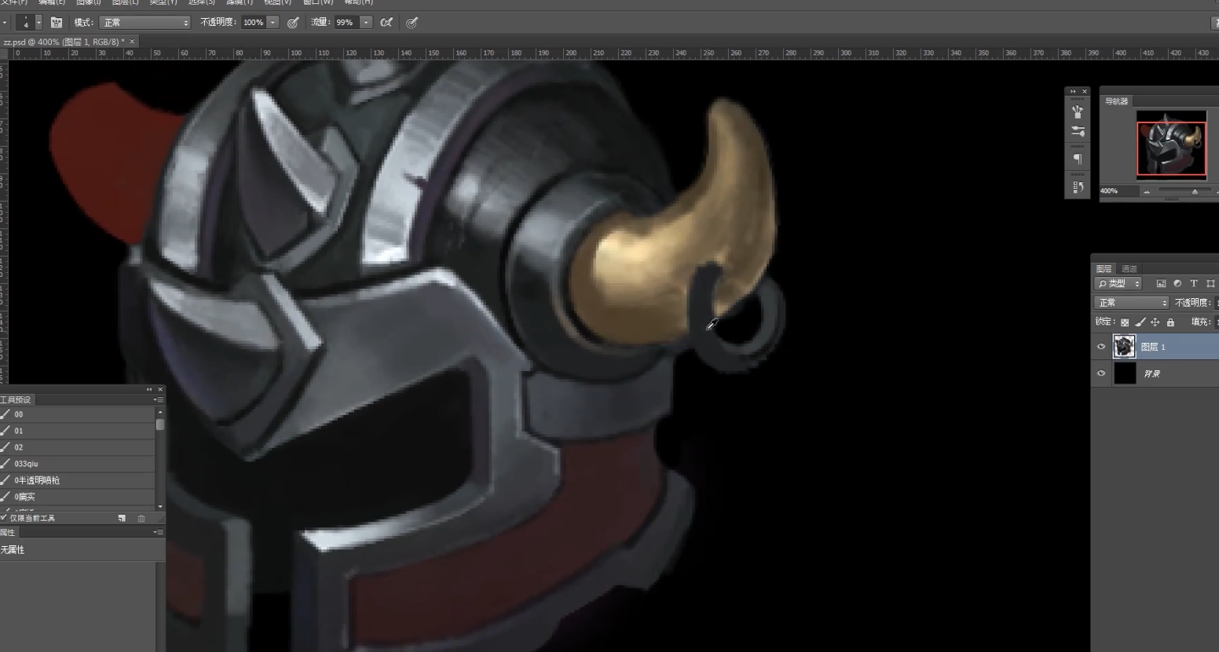
Task: Click navigator helmet preview thumbnail
Action: pos(1171,145)
